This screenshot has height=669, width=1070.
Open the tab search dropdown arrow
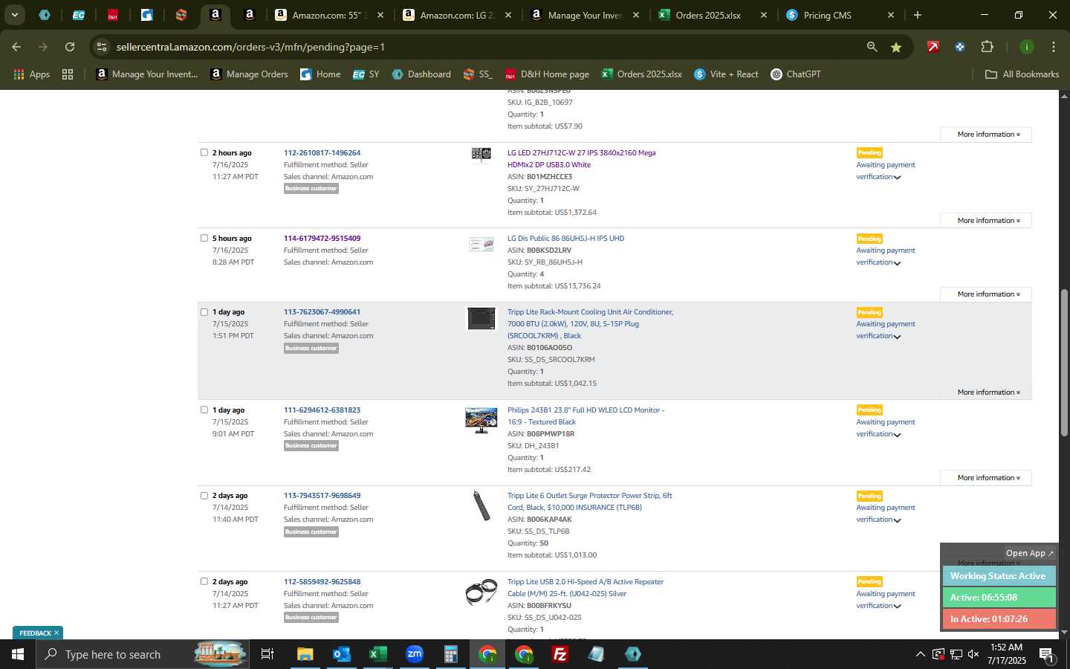(x=14, y=15)
